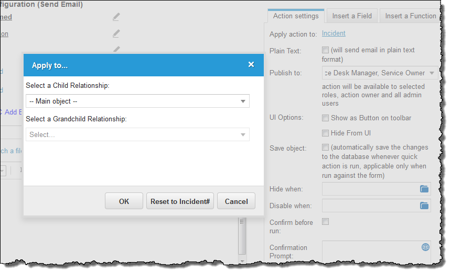Expand the Publish to roles dropdown
Screen dimensions: 451x273
click(380, 73)
